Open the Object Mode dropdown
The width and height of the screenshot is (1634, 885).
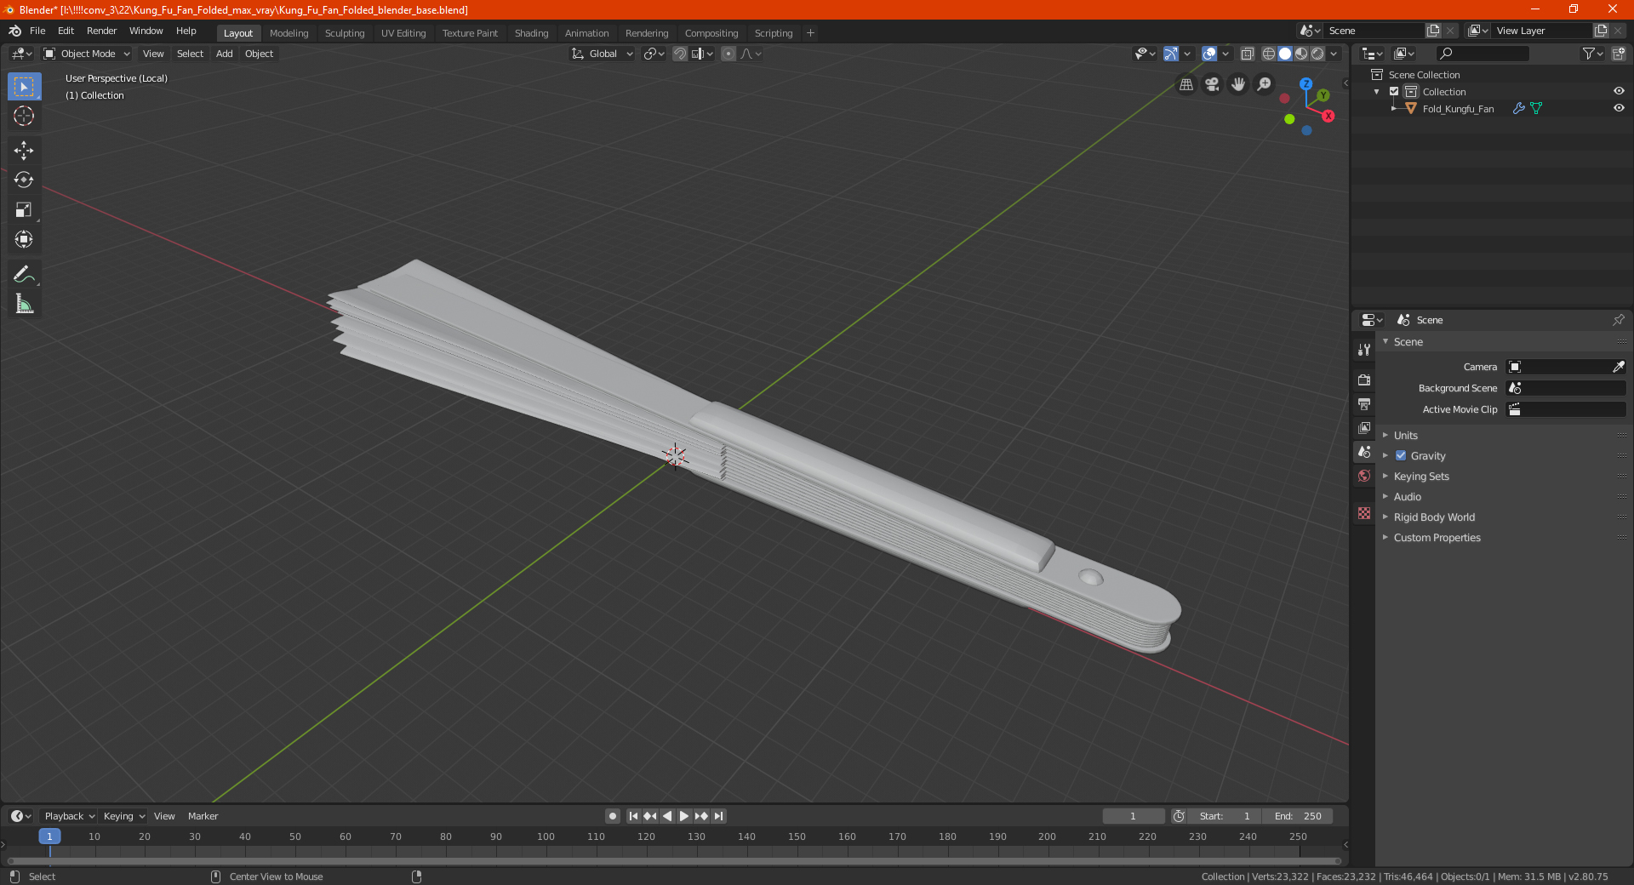pos(86,54)
